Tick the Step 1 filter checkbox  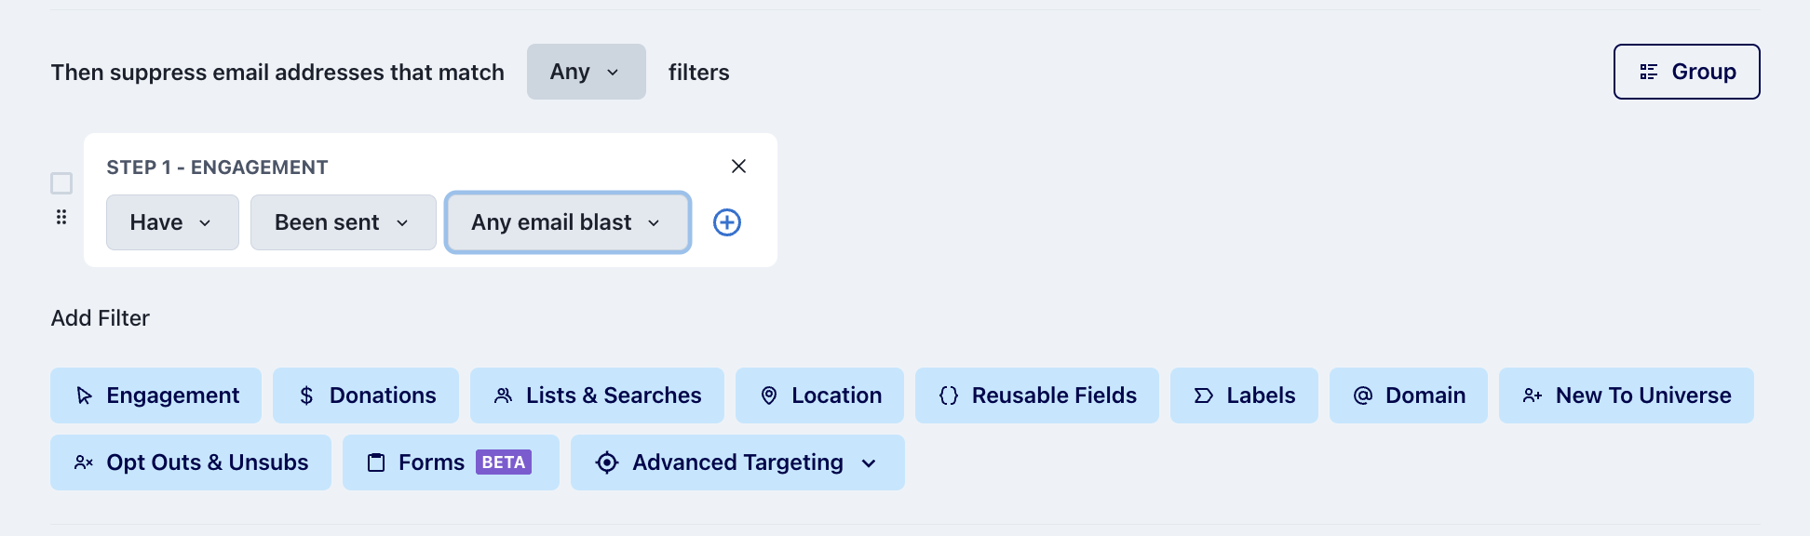click(61, 183)
